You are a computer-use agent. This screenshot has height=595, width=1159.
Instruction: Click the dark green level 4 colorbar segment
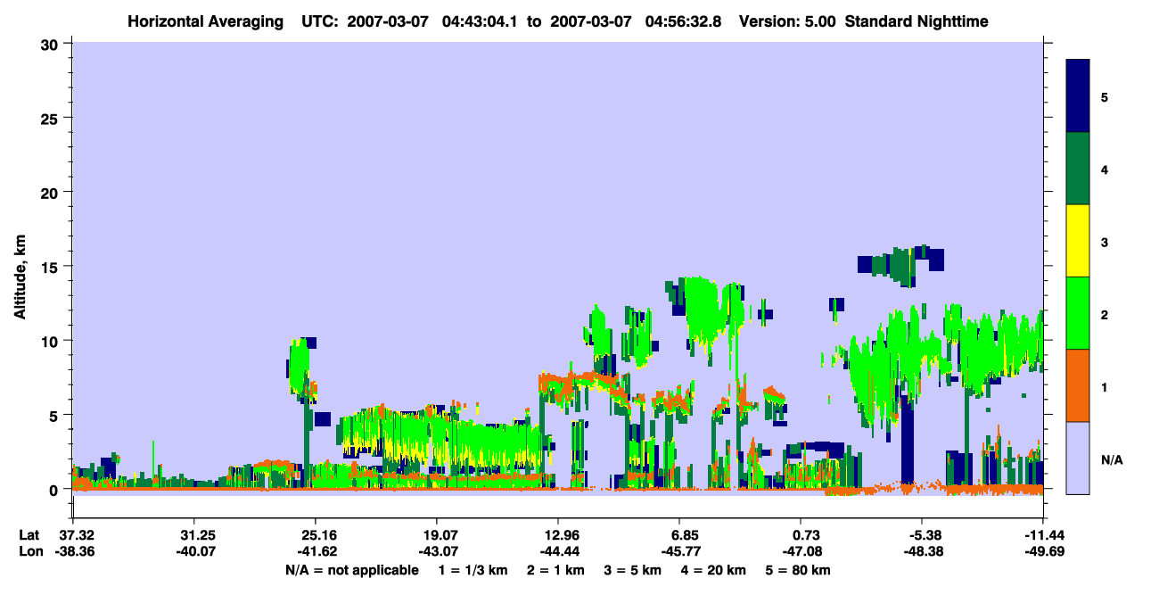click(x=1078, y=169)
